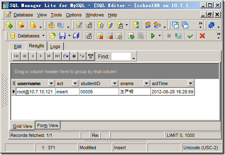Click the funnel filter button in navigator
This screenshot has height=155, width=225.
(91, 56)
